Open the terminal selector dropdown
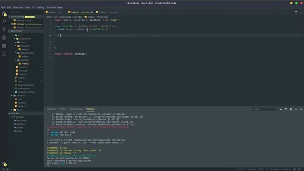304x171 pixels. pyautogui.click(x=265, y=109)
